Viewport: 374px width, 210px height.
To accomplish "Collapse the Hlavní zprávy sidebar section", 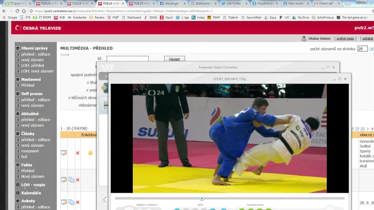I will coord(18,48).
